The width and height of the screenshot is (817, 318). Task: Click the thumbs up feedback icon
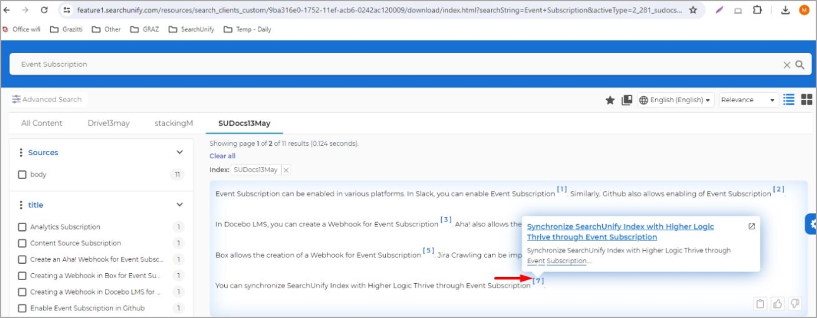tap(778, 303)
